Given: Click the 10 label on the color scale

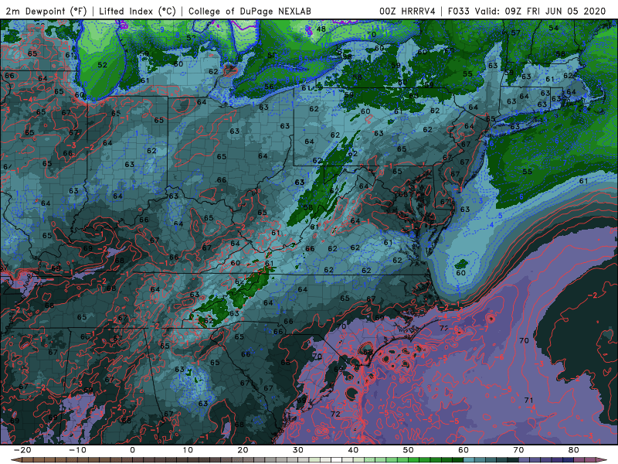Looking at the screenshot, I should point(188,450).
